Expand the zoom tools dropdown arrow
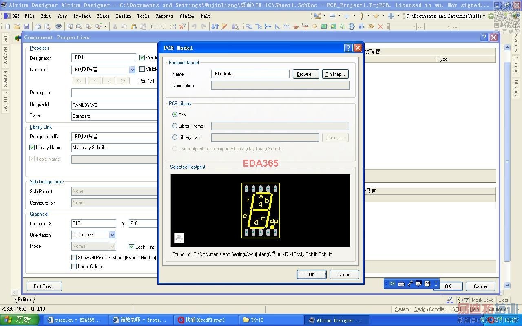The image size is (522, 326). [x=105, y=26]
